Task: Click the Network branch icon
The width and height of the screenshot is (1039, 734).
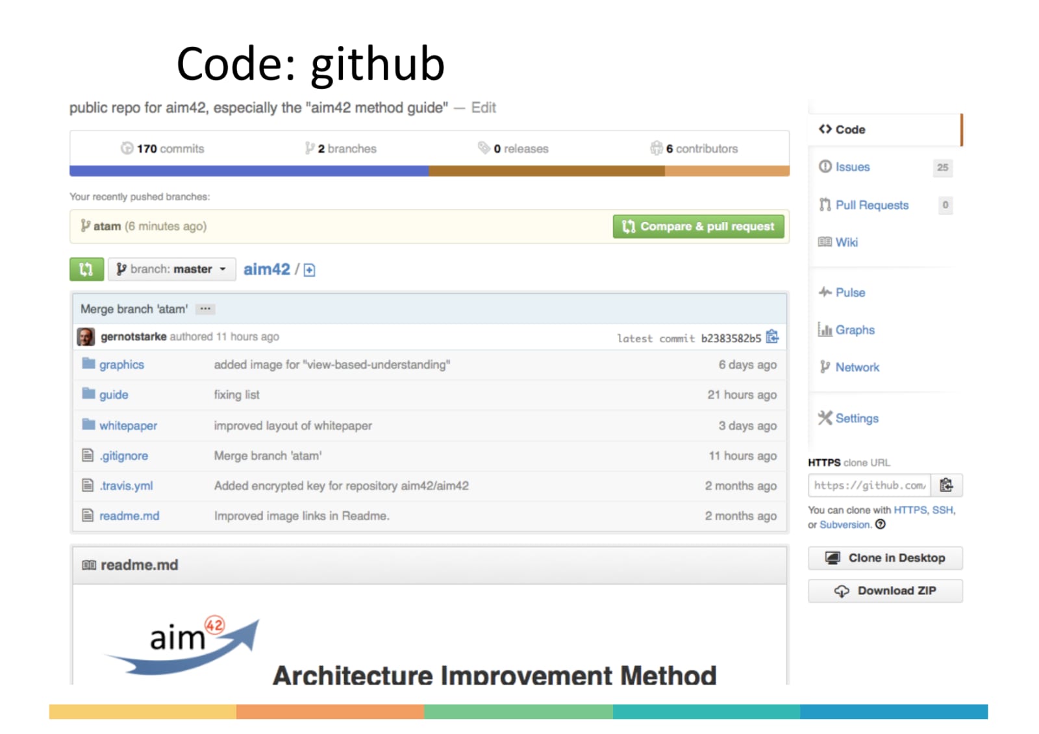Action: click(x=825, y=367)
